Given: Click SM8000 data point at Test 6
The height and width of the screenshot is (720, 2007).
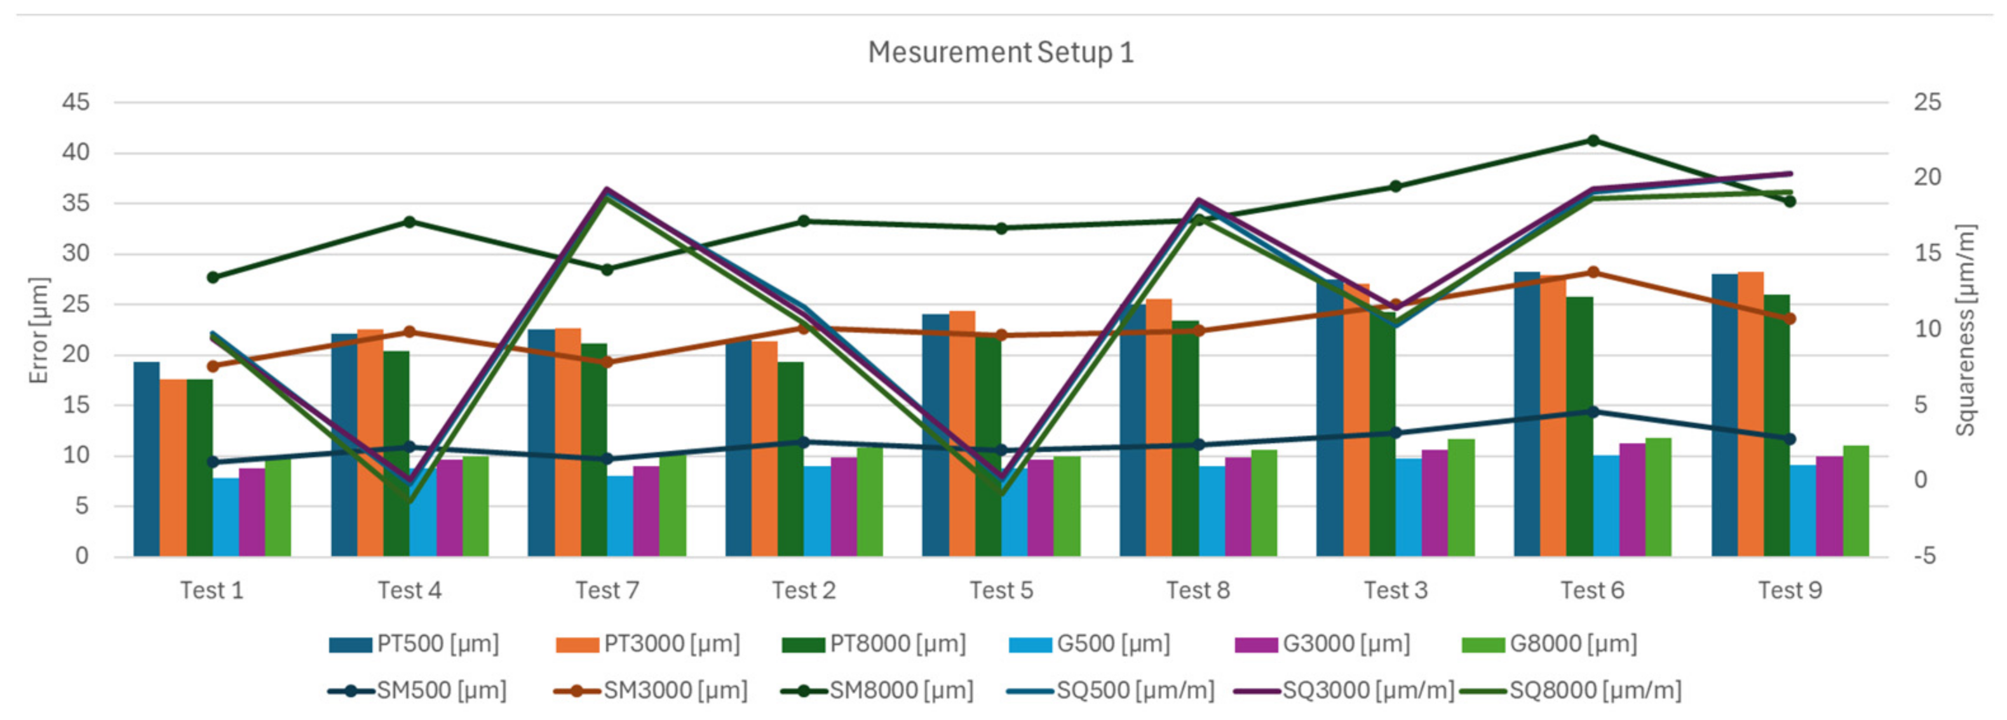Looking at the screenshot, I should [1593, 141].
